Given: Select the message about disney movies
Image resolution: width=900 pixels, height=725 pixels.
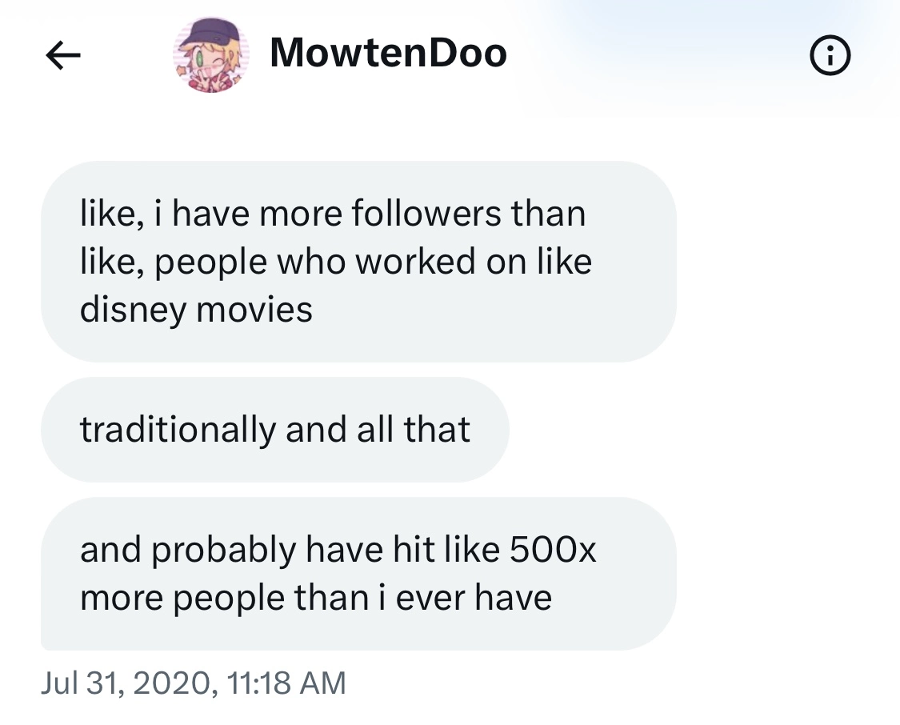Looking at the screenshot, I should coord(358,261).
